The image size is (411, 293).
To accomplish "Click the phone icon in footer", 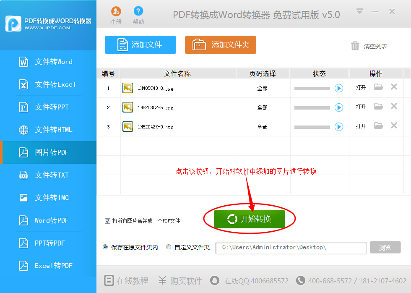I will point(300,280).
